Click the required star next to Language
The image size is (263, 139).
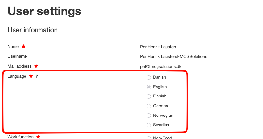31,76
